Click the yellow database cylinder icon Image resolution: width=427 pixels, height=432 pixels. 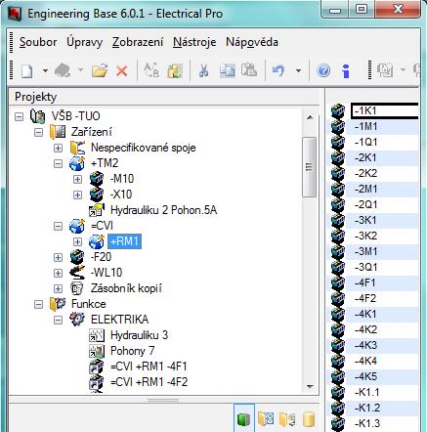[308, 419]
